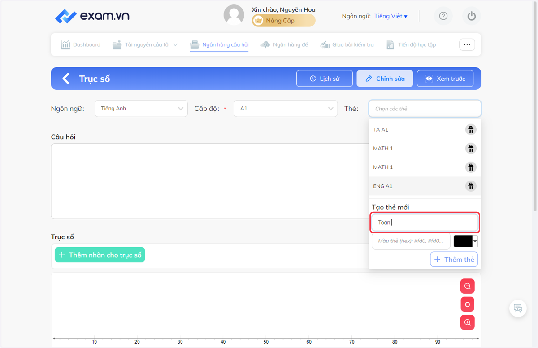The width and height of the screenshot is (538, 348).
Task: Reset the number line zoom (O button)
Action: click(467, 304)
